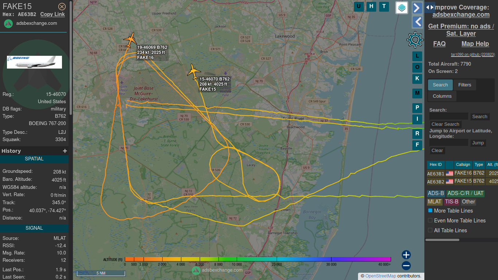
Task: Click the H map button
Action: click(x=371, y=6)
